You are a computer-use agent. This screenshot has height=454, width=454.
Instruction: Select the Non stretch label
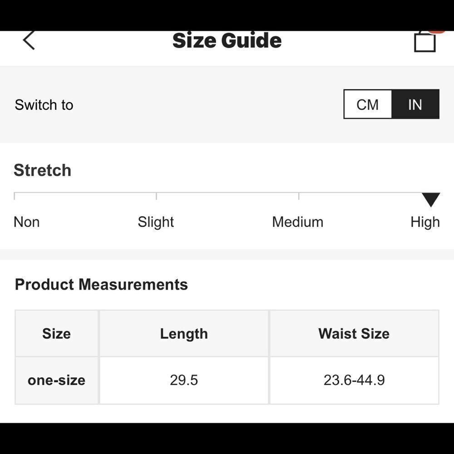point(27,222)
